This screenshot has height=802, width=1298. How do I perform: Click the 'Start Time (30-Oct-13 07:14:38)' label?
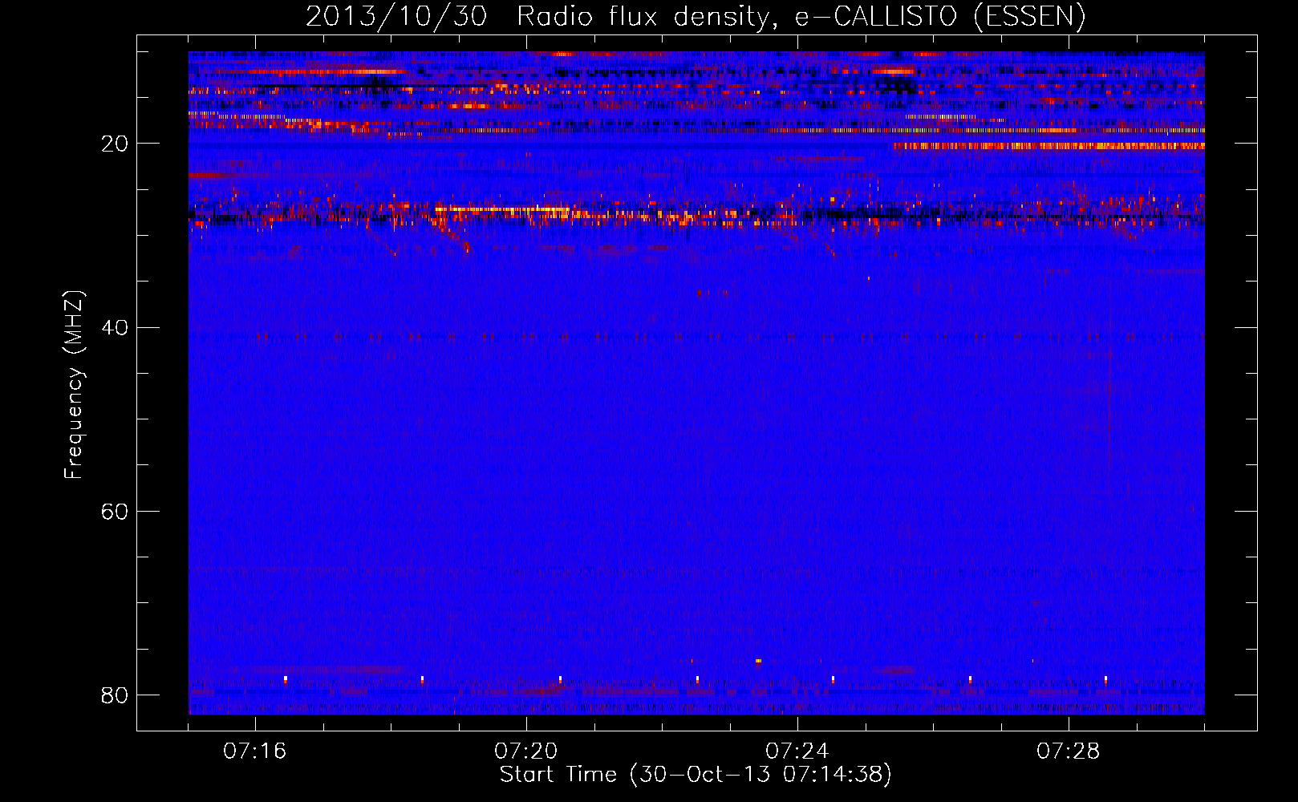point(696,775)
